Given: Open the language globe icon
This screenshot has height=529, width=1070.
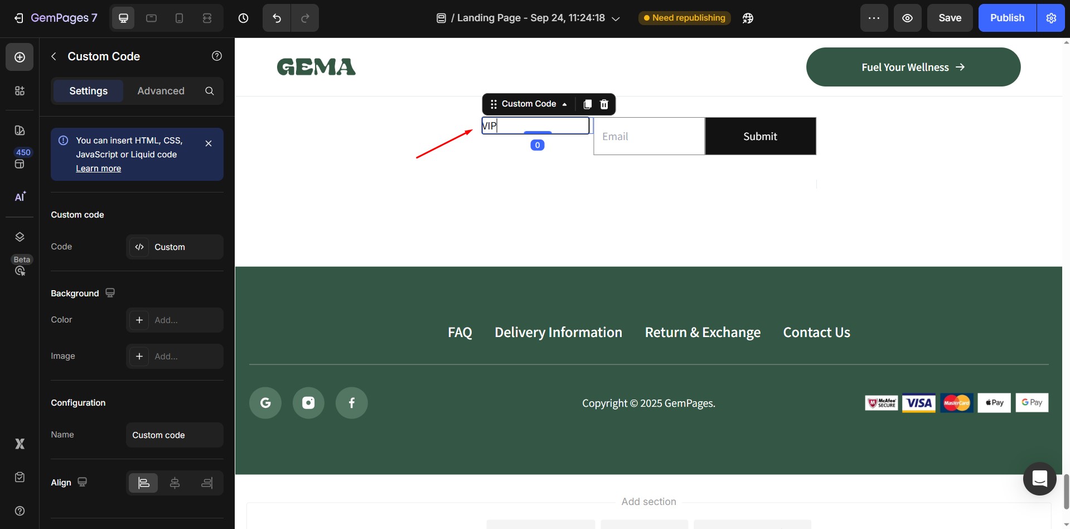Looking at the screenshot, I should 748,18.
